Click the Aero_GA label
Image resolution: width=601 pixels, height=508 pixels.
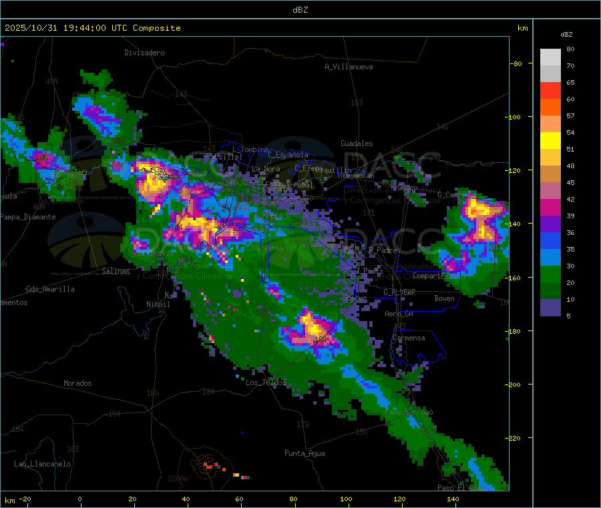click(x=399, y=314)
